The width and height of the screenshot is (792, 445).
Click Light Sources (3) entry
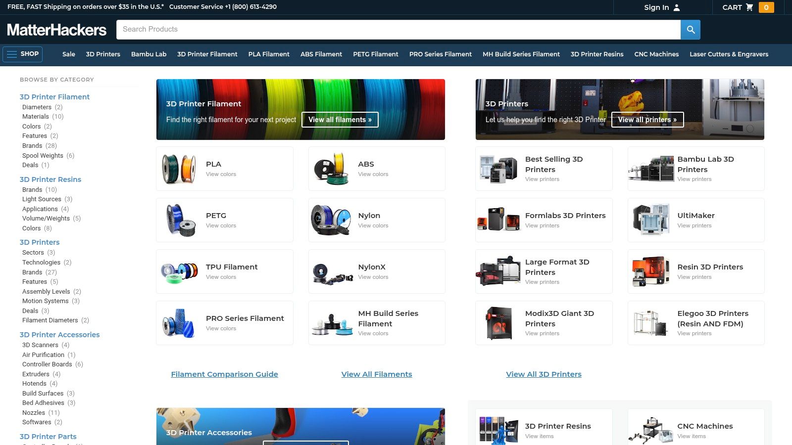pyautogui.click(x=48, y=199)
